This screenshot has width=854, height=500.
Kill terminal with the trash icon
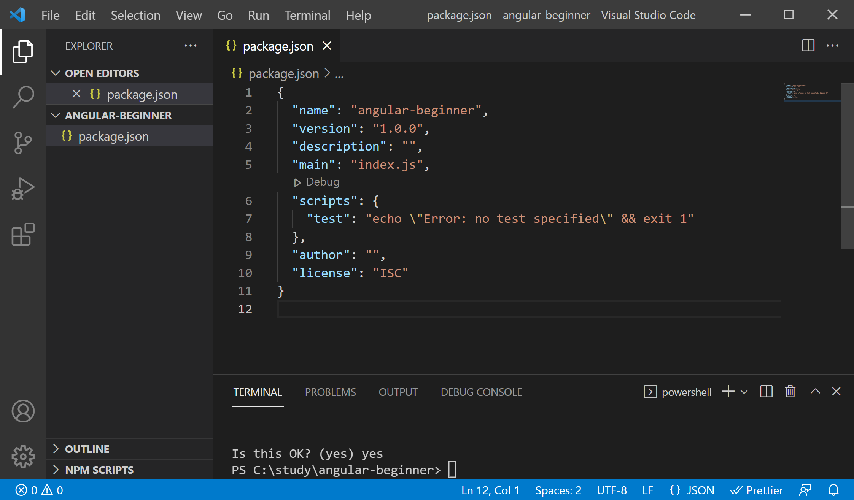click(x=790, y=392)
